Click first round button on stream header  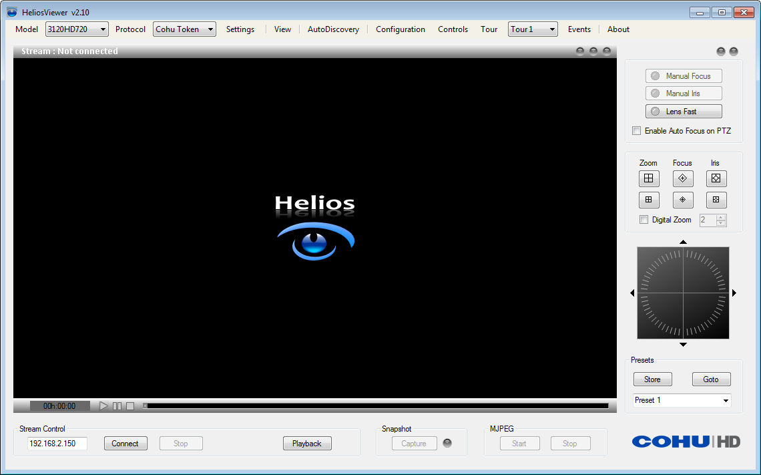click(x=580, y=51)
